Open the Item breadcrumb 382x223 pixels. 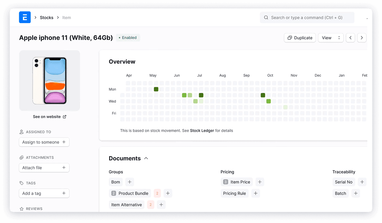coord(67,18)
